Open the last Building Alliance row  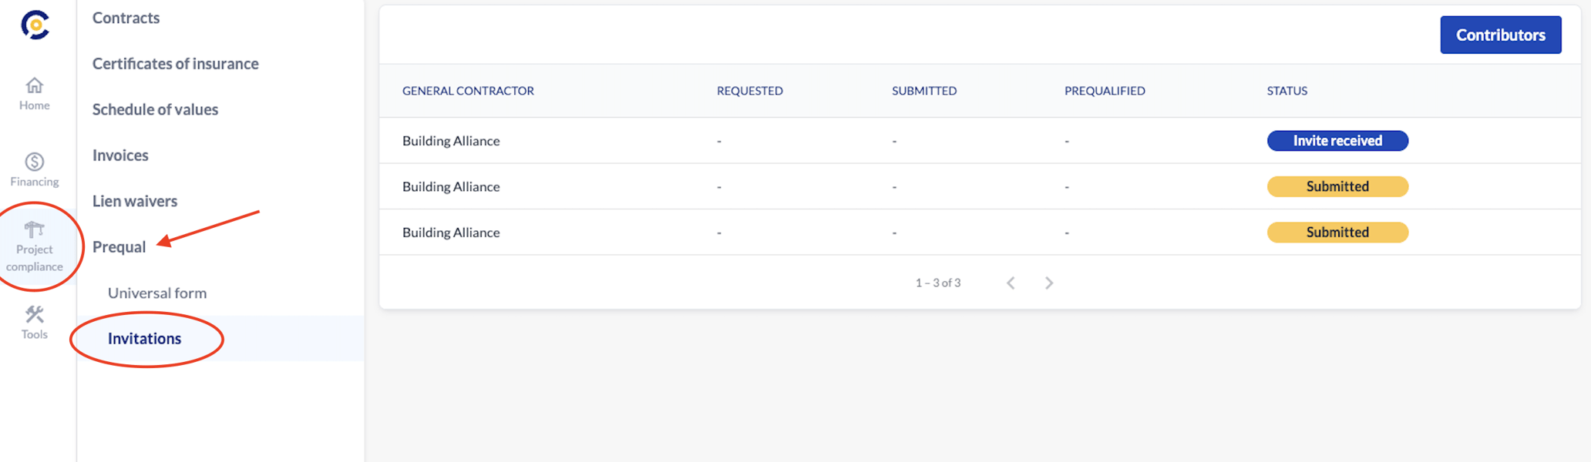click(451, 232)
